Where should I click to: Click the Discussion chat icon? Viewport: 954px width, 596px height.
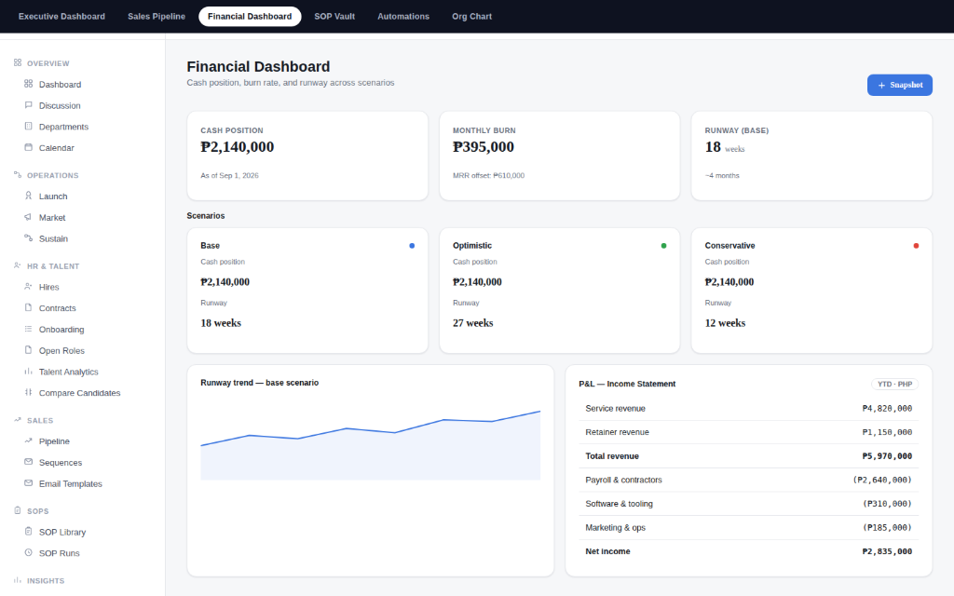tap(28, 105)
